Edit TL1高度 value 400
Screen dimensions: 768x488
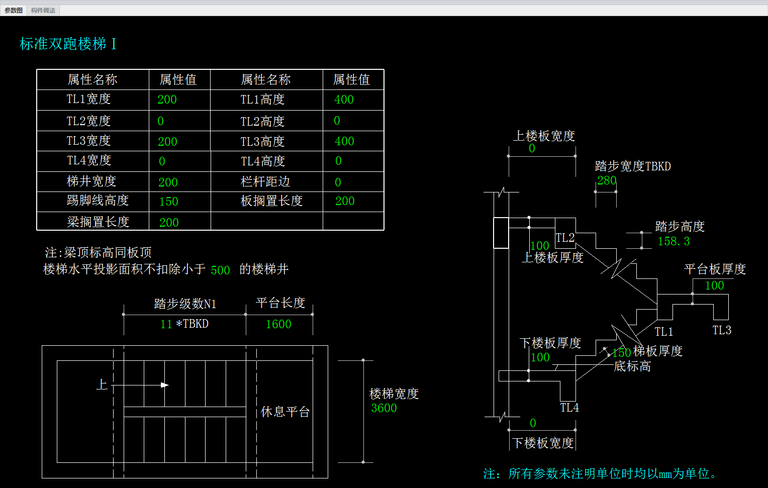pos(344,100)
